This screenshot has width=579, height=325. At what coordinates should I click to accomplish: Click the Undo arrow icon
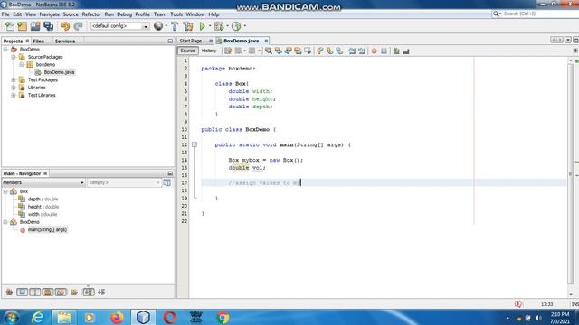(65, 26)
